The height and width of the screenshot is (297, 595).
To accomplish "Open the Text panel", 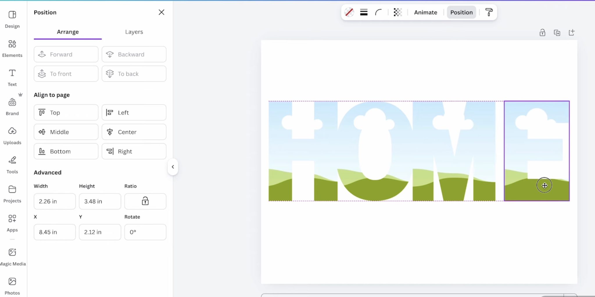I will (x=12, y=77).
